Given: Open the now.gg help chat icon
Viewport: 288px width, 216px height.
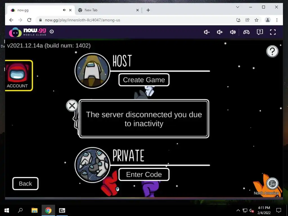Looking at the screenshot, I should [260, 32].
